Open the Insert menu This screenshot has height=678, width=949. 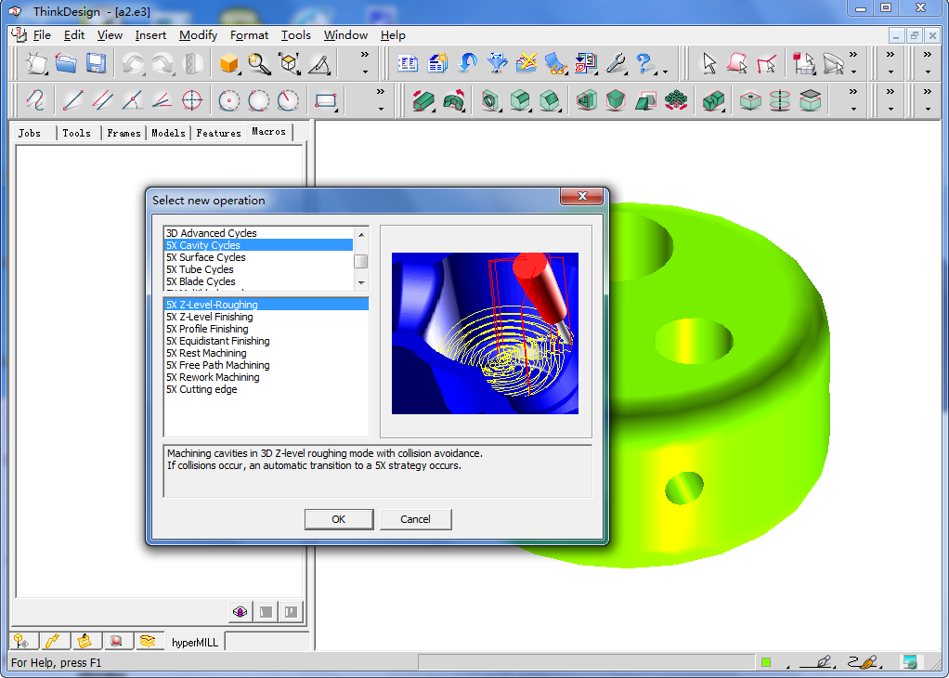150,35
